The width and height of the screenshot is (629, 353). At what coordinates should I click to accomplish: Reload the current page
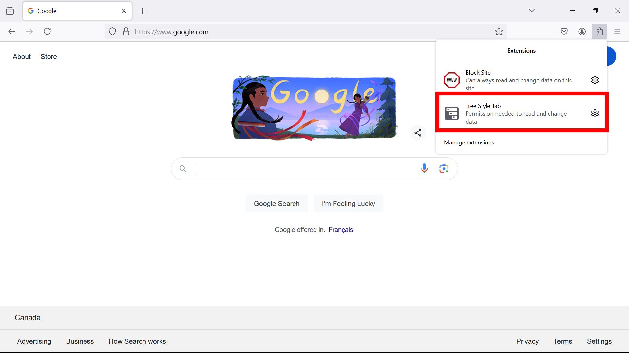point(47,31)
